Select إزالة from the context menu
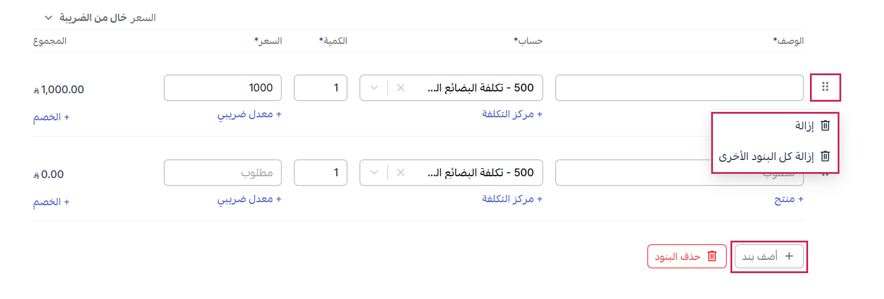The image size is (884, 299). [x=805, y=125]
